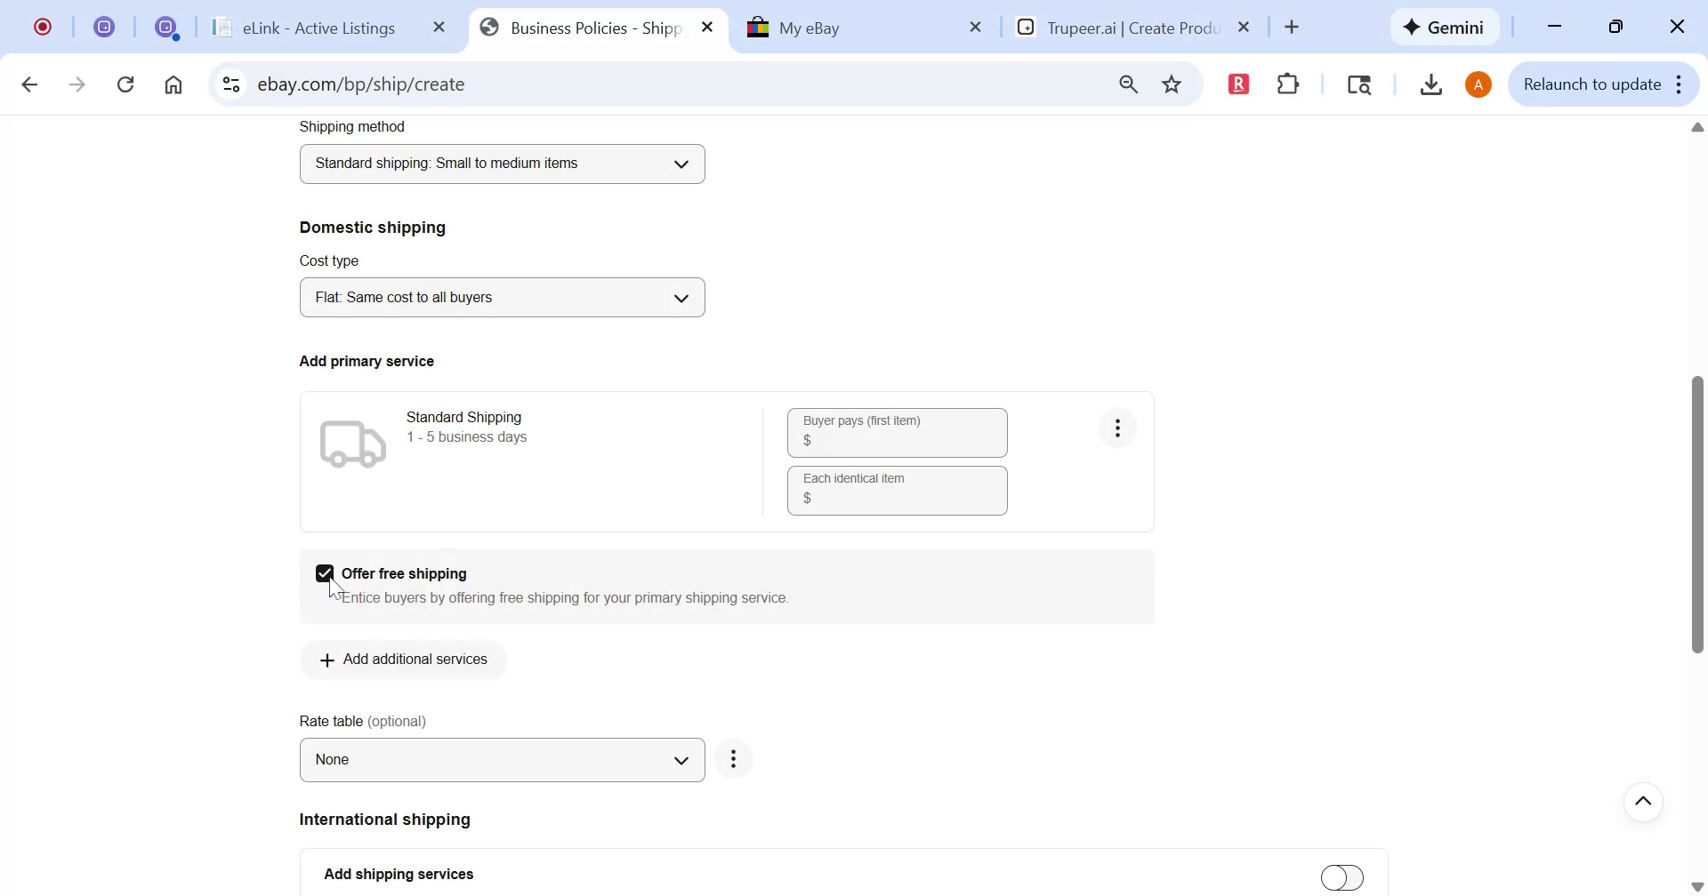Screen dimensions: 1708x896
Task: Click the Buyer pays price input field
Action: [897, 439]
